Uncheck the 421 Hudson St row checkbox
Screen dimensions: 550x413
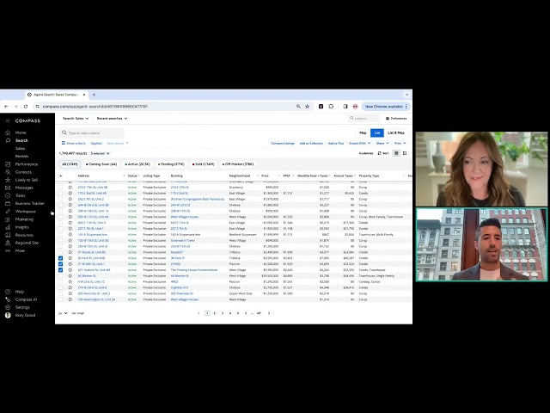(61, 270)
